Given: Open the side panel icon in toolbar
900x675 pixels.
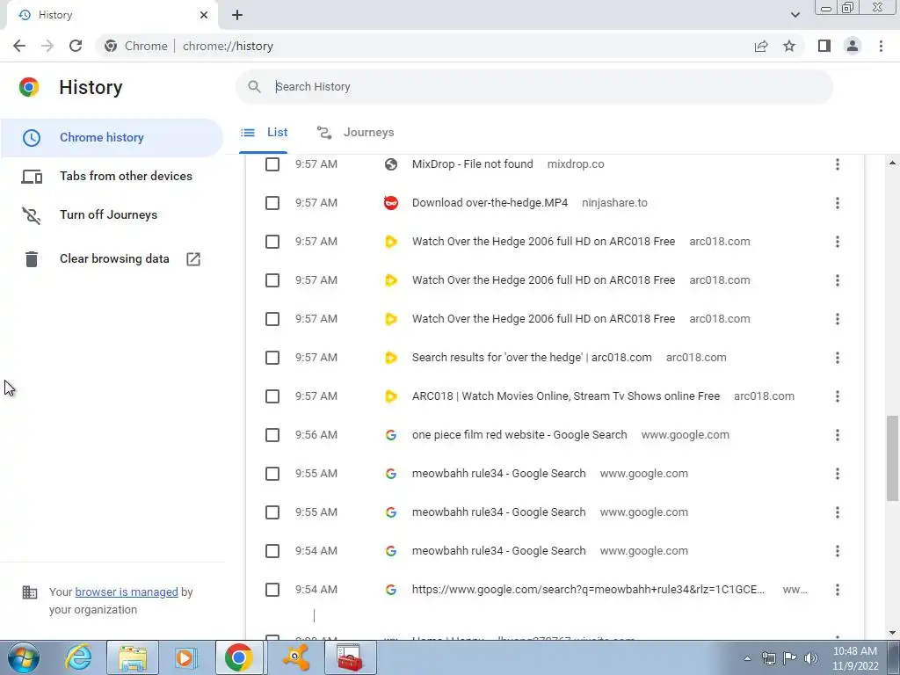Looking at the screenshot, I should pos(824,46).
